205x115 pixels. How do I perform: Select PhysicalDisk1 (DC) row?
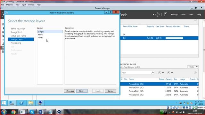tap(159, 91)
